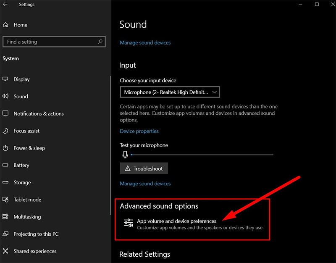Open Notifications & actions settings page
Screen dimensions: 336x263
click(x=38, y=113)
